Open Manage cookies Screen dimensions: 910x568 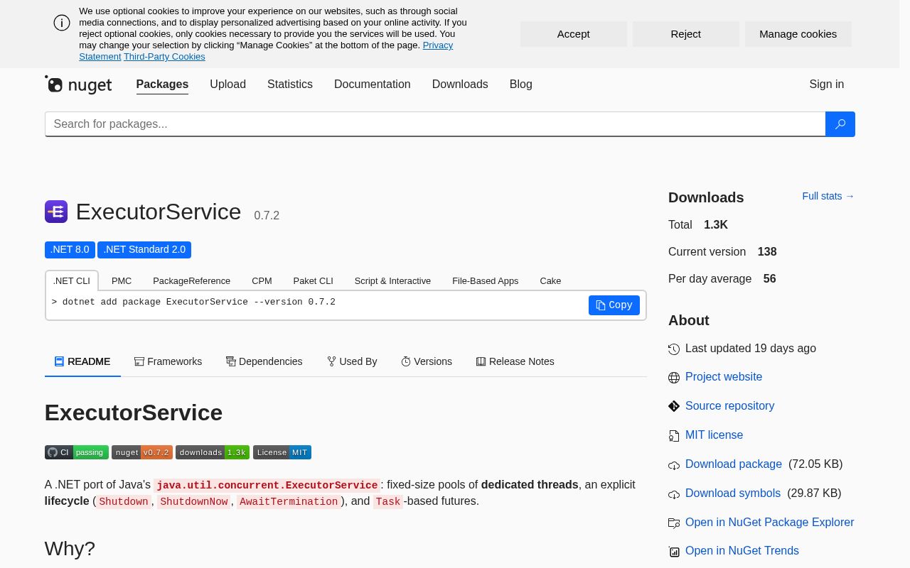point(798,34)
